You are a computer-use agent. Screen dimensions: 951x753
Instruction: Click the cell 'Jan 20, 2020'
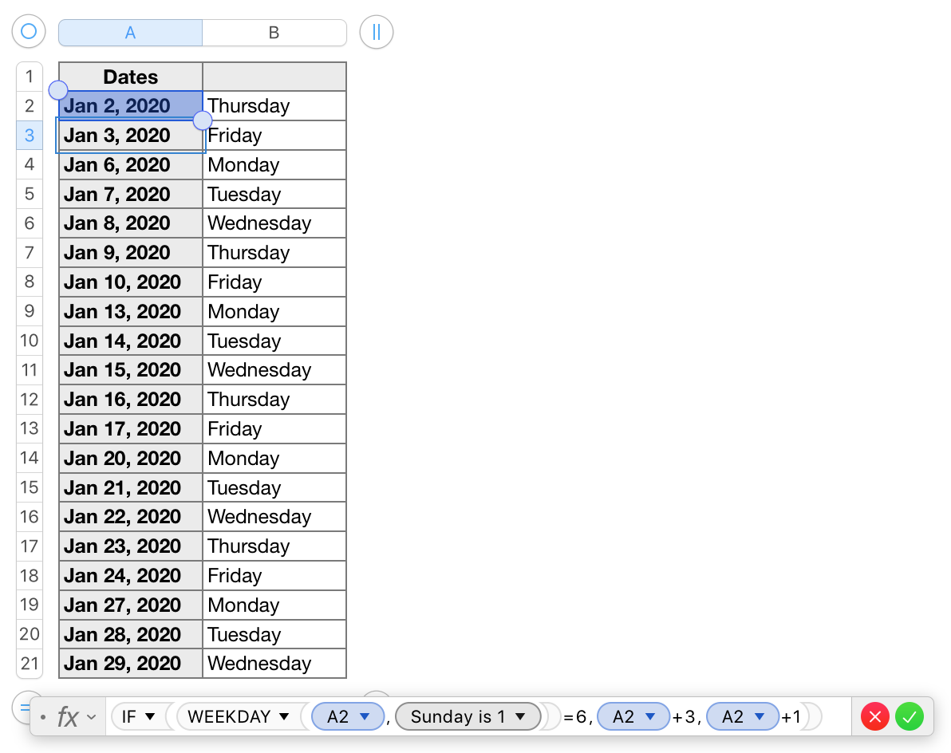pos(130,458)
